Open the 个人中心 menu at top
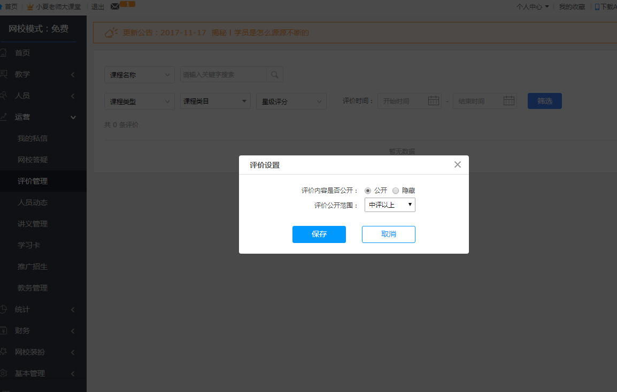Viewport: 617px width, 392px height. [x=532, y=7]
